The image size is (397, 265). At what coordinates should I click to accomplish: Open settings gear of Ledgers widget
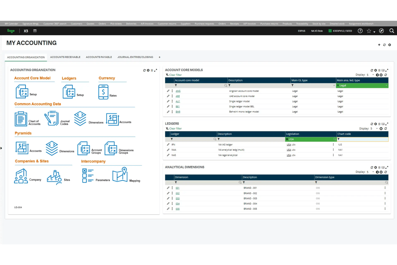[376, 124]
